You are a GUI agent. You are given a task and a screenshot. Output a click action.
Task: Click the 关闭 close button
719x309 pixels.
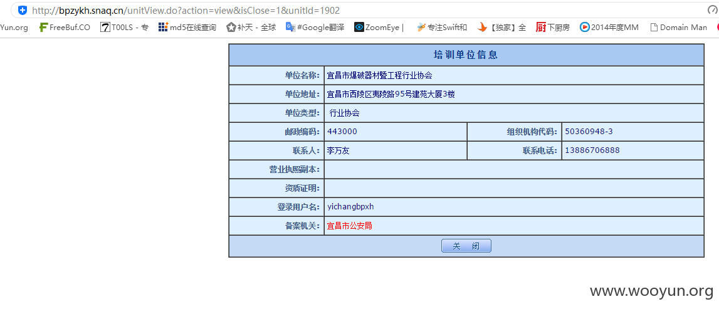coord(466,246)
